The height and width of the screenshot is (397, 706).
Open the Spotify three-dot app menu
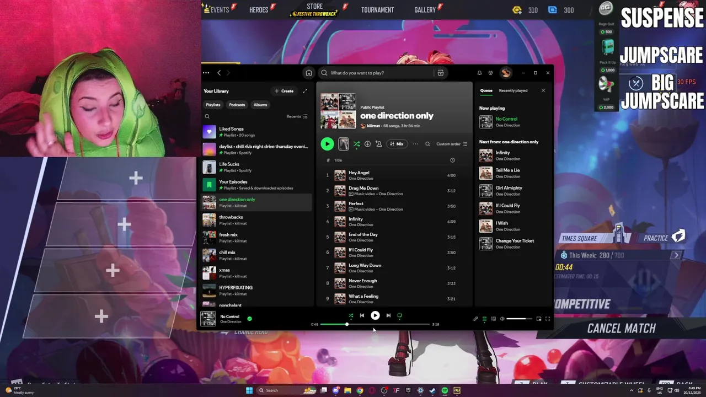click(x=206, y=73)
